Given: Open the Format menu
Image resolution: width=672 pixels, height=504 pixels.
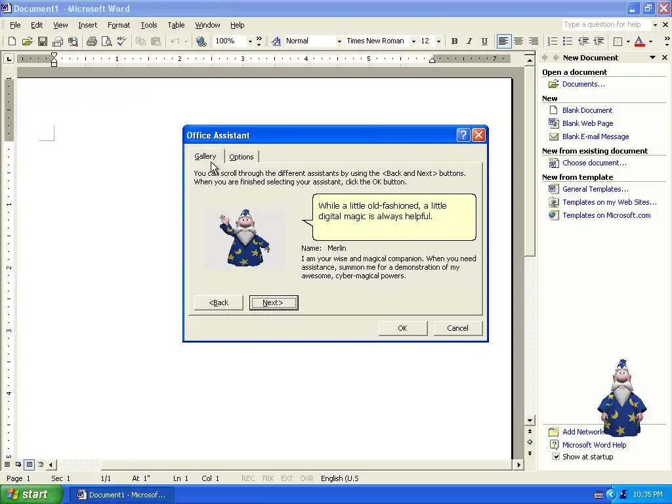Looking at the screenshot, I should (x=119, y=25).
